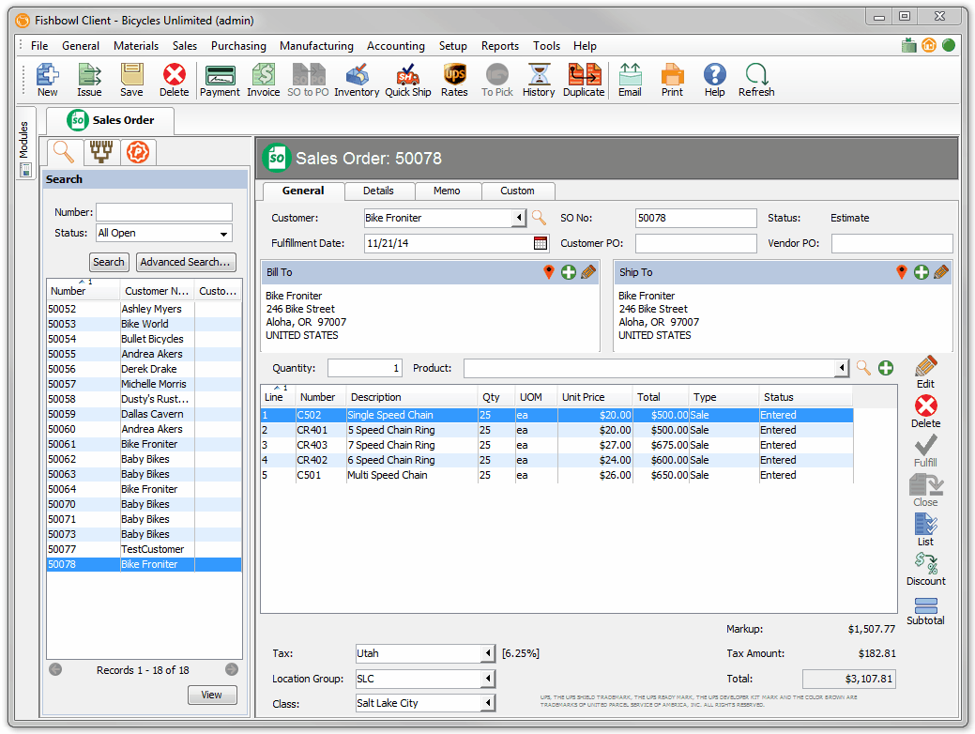975x734 pixels.
Task: Click the Advanced Search button
Action: [x=185, y=263]
